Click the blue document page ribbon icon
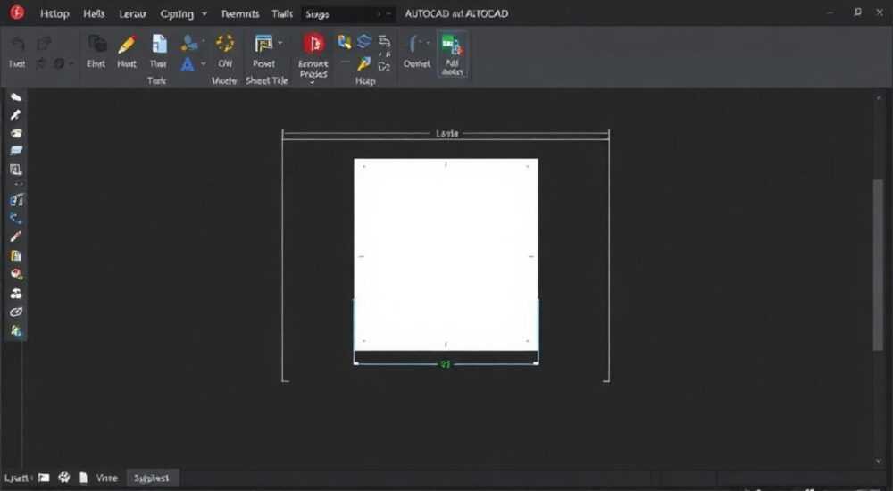 pyautogui.click(x=159, y=44)
